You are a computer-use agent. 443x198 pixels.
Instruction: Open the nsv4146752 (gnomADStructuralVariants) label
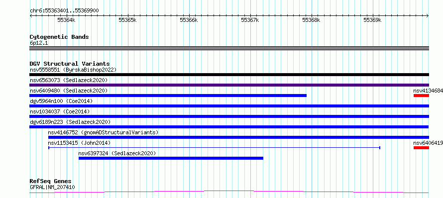point(103,132)
